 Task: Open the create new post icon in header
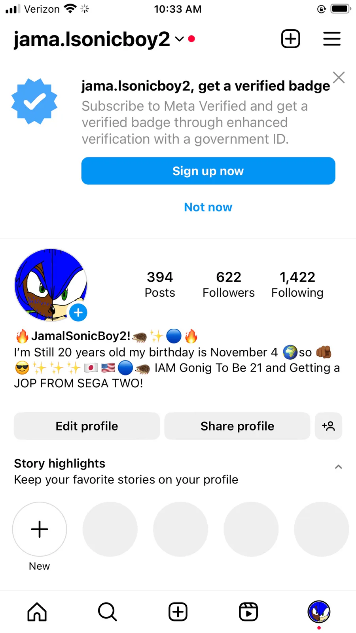point(290,39)
